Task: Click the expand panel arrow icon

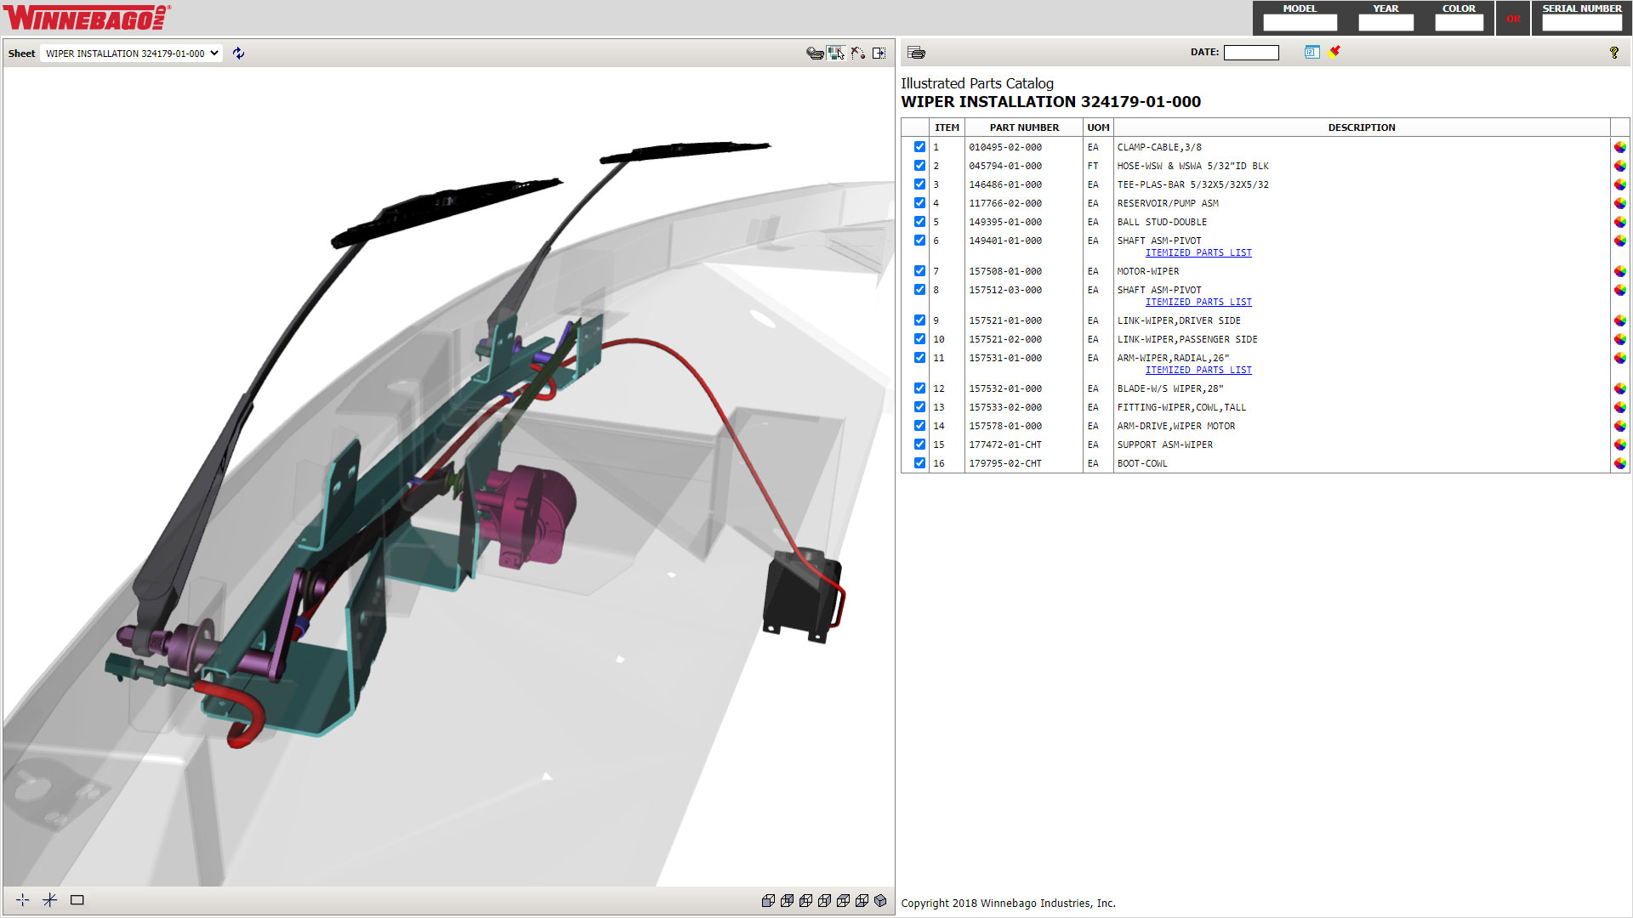Action: pyautogui.click(x=879, y=53)
